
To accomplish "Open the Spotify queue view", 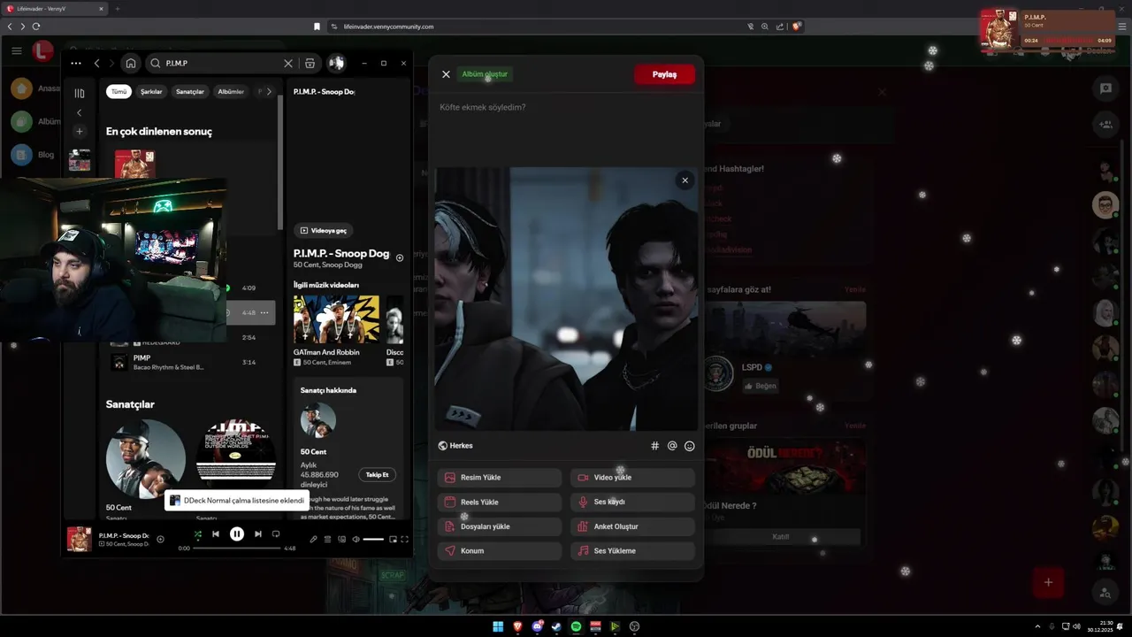I will coord(327,539).
